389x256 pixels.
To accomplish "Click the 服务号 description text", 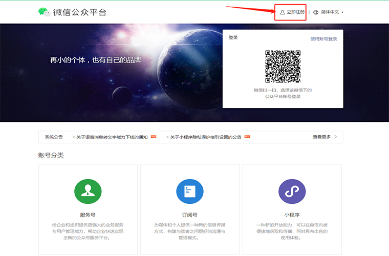I will [x=88, y=231].
